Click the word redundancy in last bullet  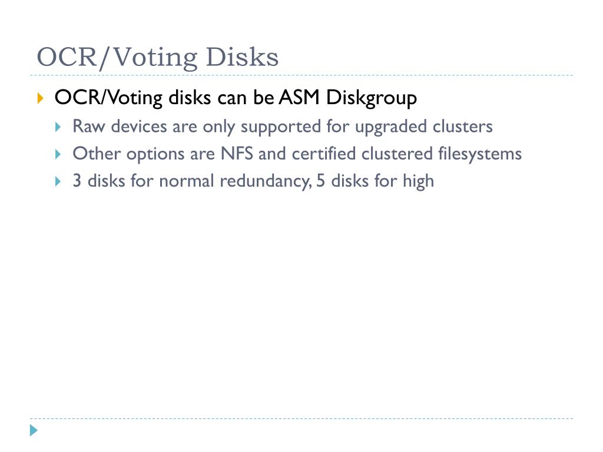266,181
